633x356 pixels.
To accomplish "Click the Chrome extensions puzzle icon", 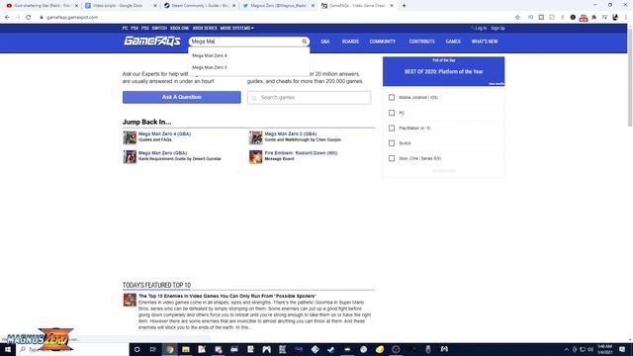I will 593,18.
